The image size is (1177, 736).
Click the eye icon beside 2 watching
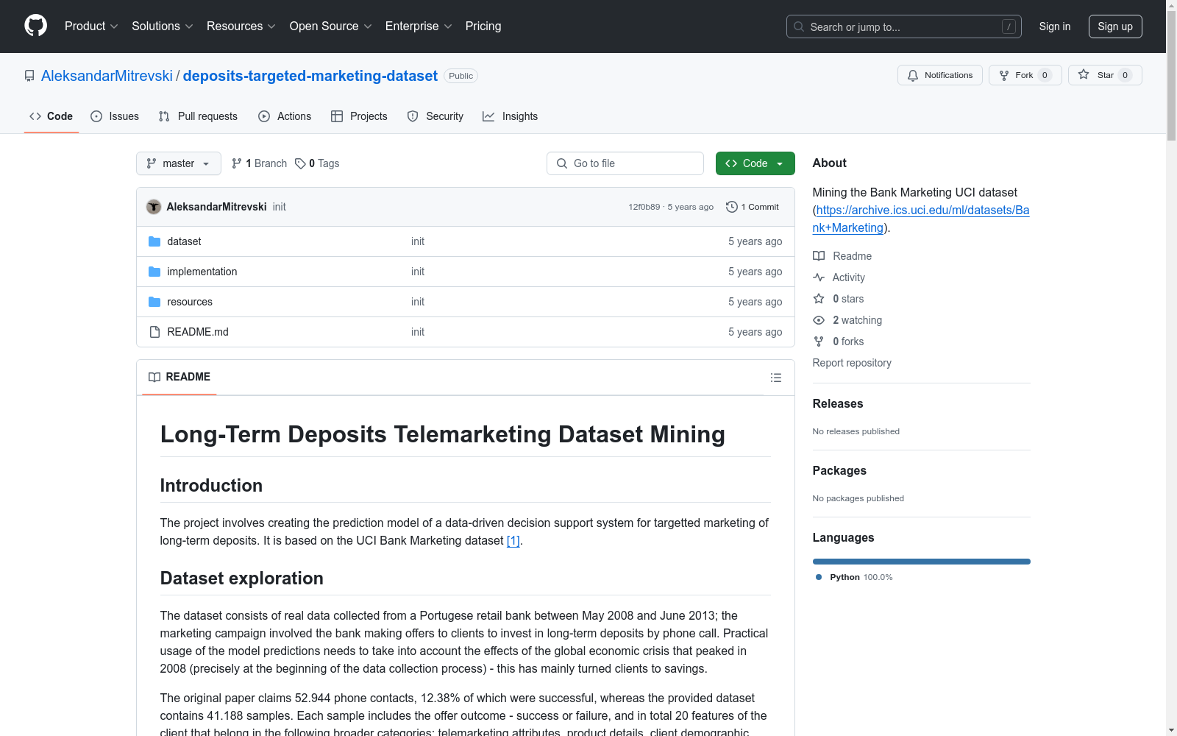pyautogui.click(x=819, y=320)
